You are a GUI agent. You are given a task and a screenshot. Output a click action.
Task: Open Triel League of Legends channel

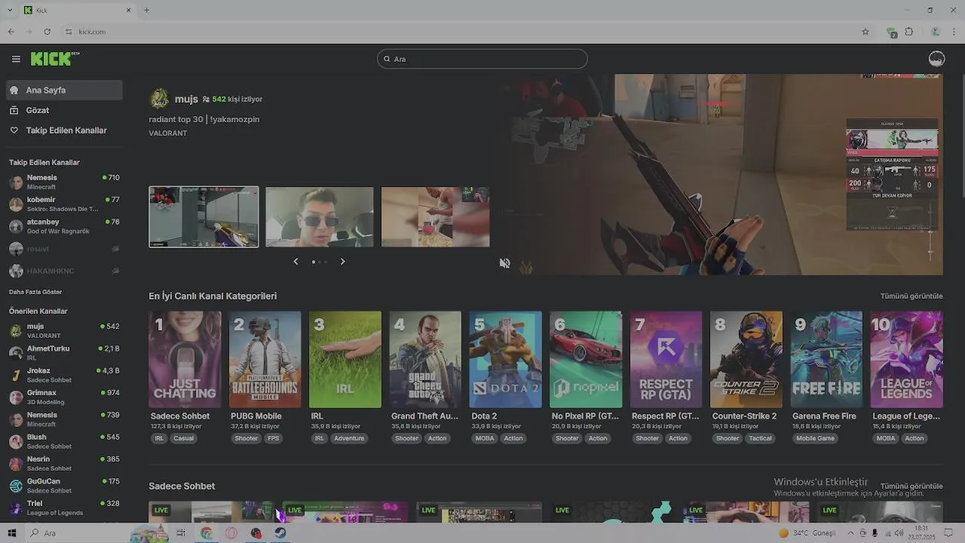point(64,508)
